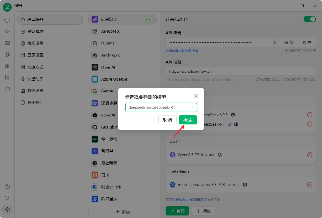
Task: Click the reasoning sun icon for DeepSeek-R1
Action: 230,124
